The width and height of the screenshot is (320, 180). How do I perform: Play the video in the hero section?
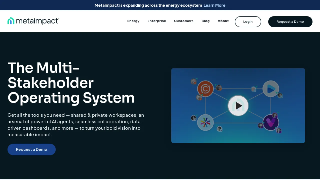point(238,106)
